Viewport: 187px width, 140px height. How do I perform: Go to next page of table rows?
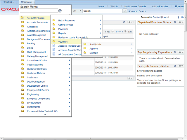126,32
